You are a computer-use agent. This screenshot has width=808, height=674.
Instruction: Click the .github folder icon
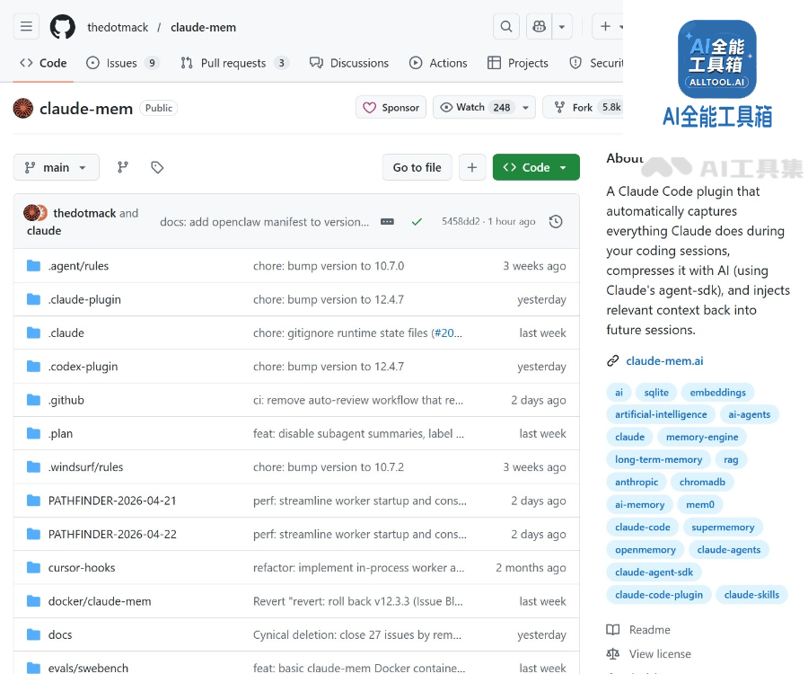point(33,400)
